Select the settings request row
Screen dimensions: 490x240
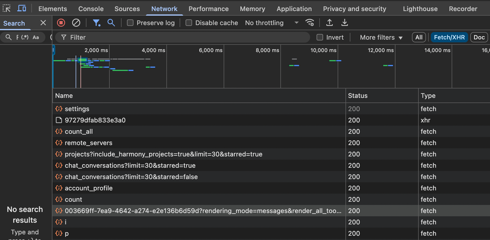pyautogui.click(x=271, y=109)
